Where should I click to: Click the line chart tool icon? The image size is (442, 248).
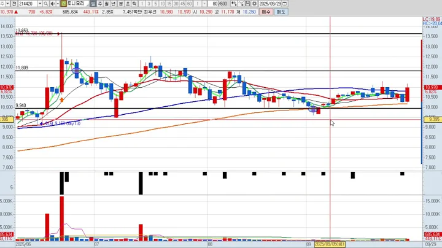click(x=241, y=4)
